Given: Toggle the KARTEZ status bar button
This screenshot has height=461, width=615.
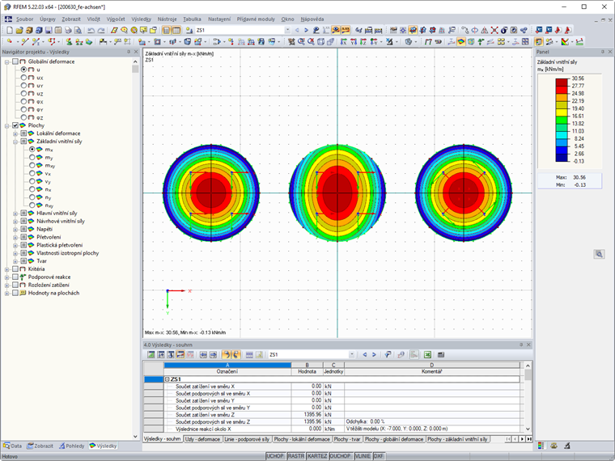Looking at the screenshot, I should 317,456.
